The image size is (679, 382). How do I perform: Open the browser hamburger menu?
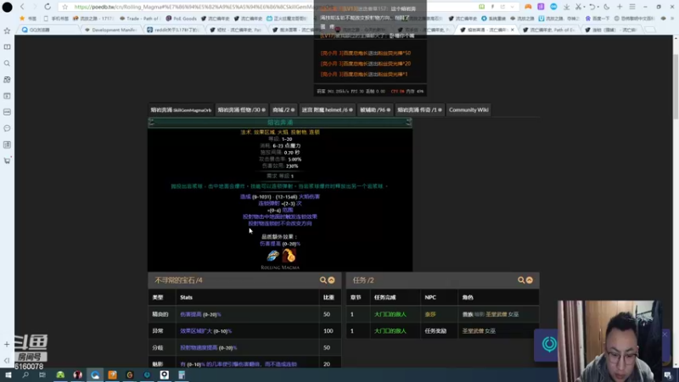point(632,7)
